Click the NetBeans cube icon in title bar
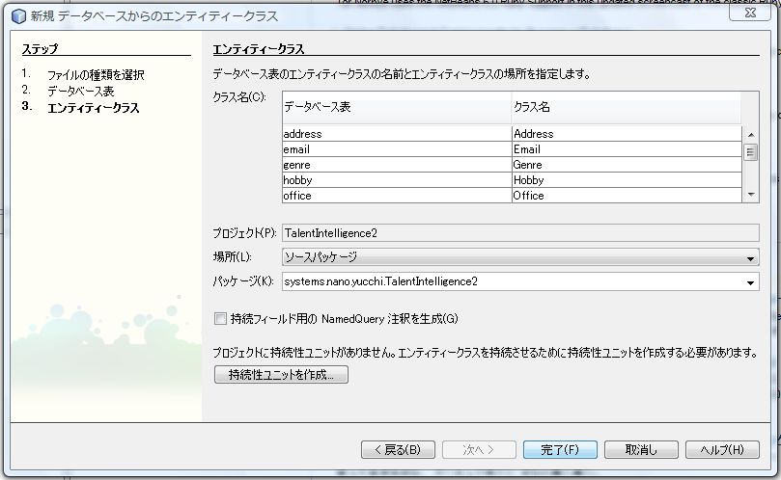The width and height of the screenshot is (781, 480). click(x=17, y=16)
